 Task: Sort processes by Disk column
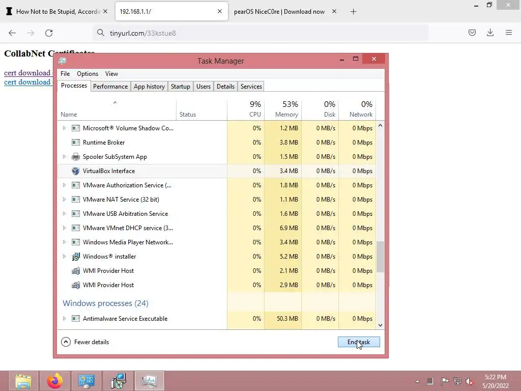[321, 110]
